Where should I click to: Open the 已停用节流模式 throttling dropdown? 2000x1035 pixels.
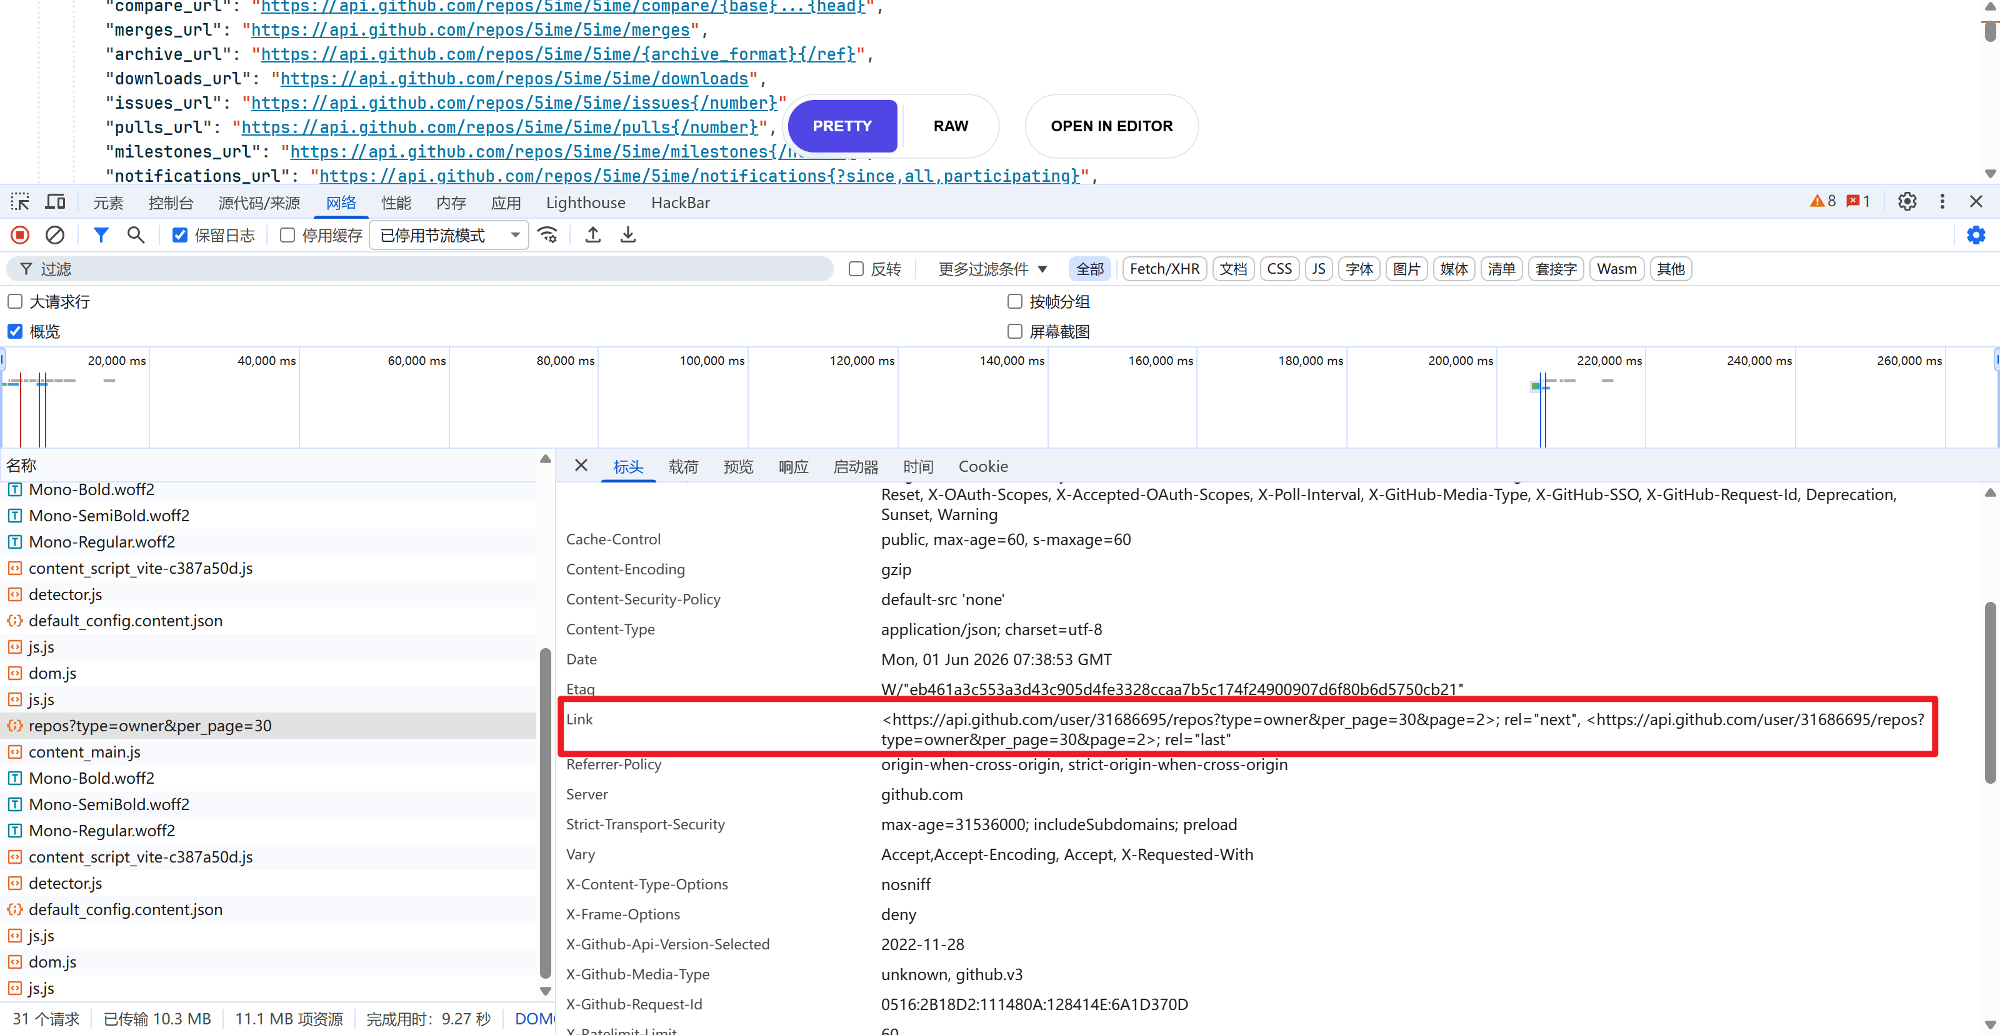pos(449,234)
